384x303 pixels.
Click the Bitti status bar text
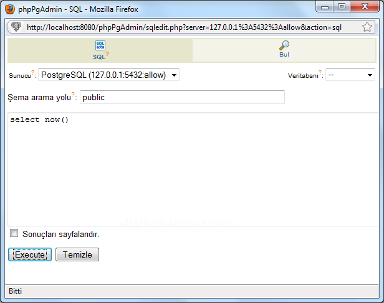pos(15,291)
